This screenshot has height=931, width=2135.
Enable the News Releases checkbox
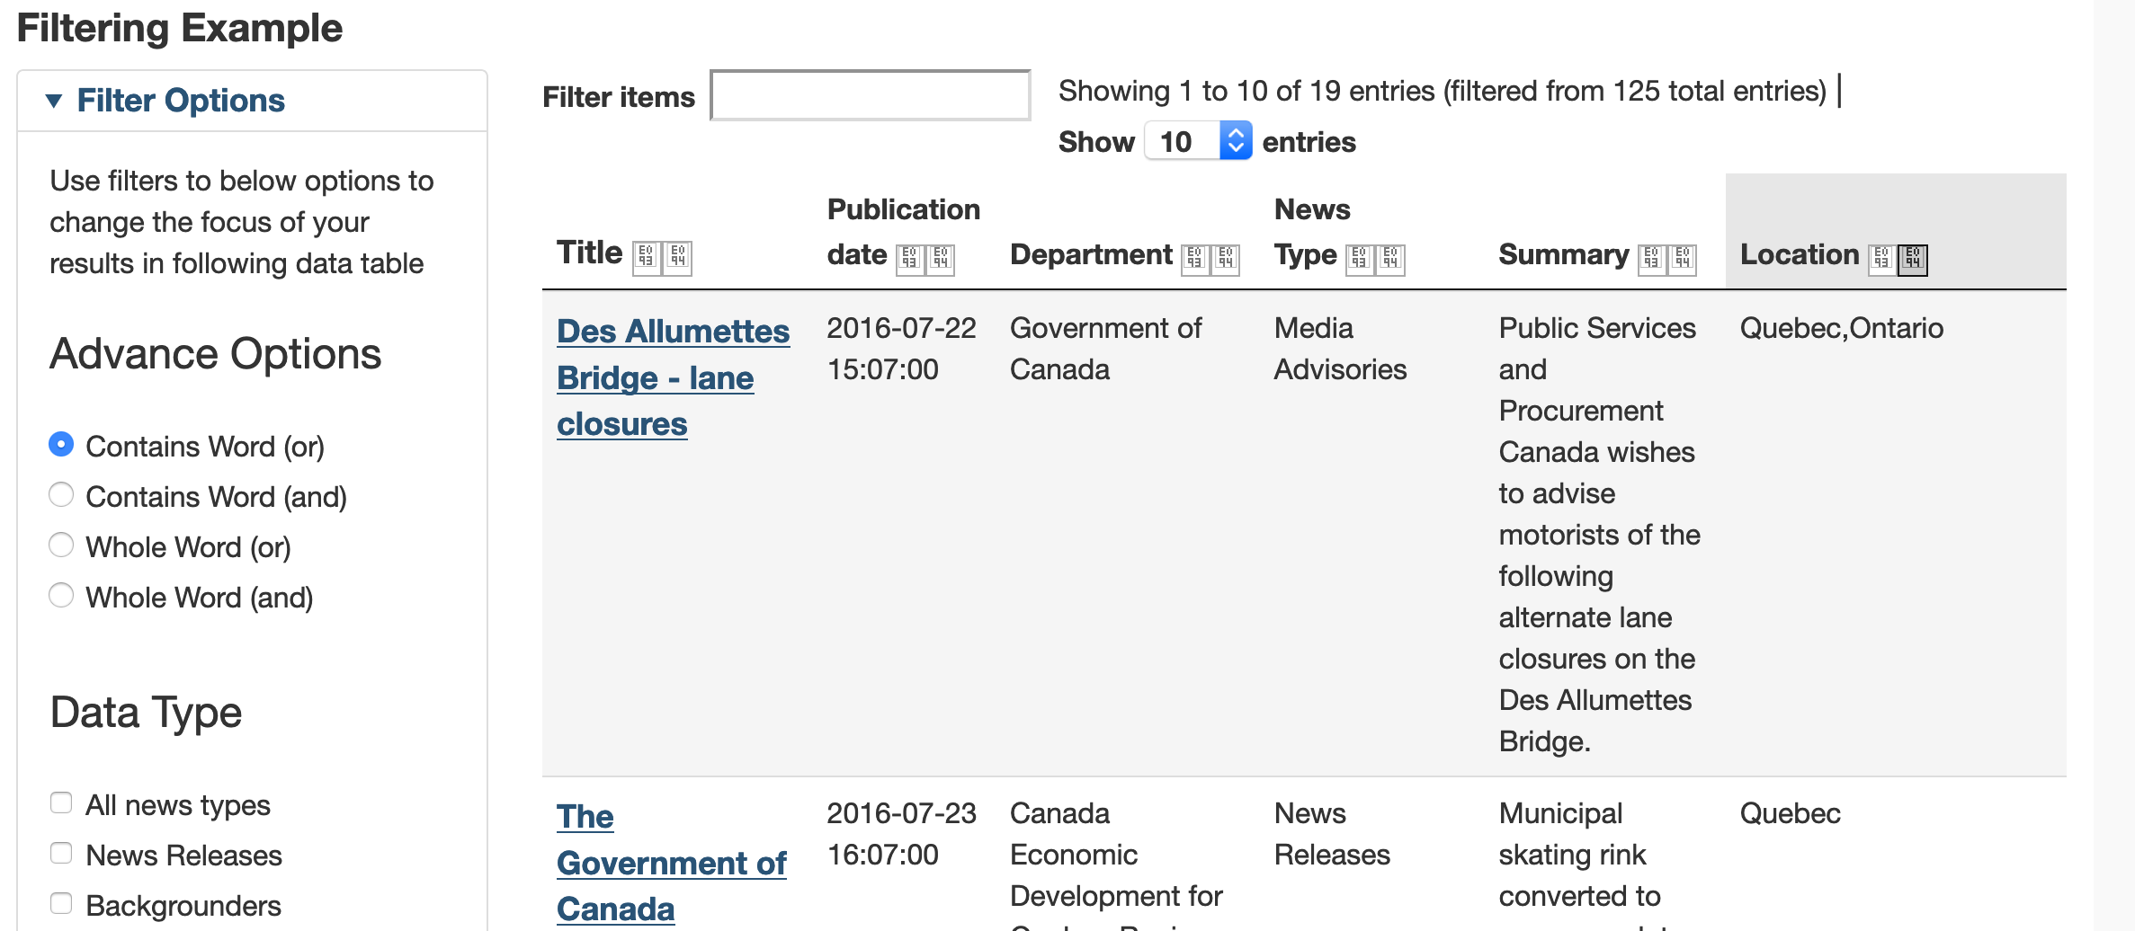[x=61, y=853]
